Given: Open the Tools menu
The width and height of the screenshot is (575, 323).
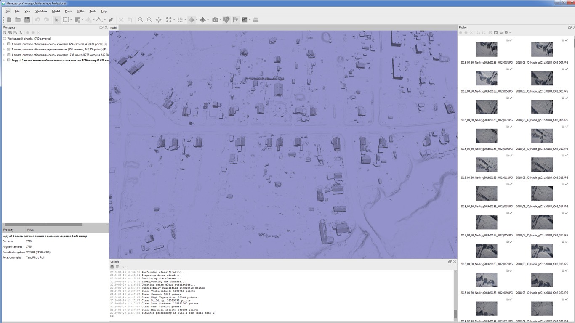Looking at the screenshot, I should click(x=93, y=11).
